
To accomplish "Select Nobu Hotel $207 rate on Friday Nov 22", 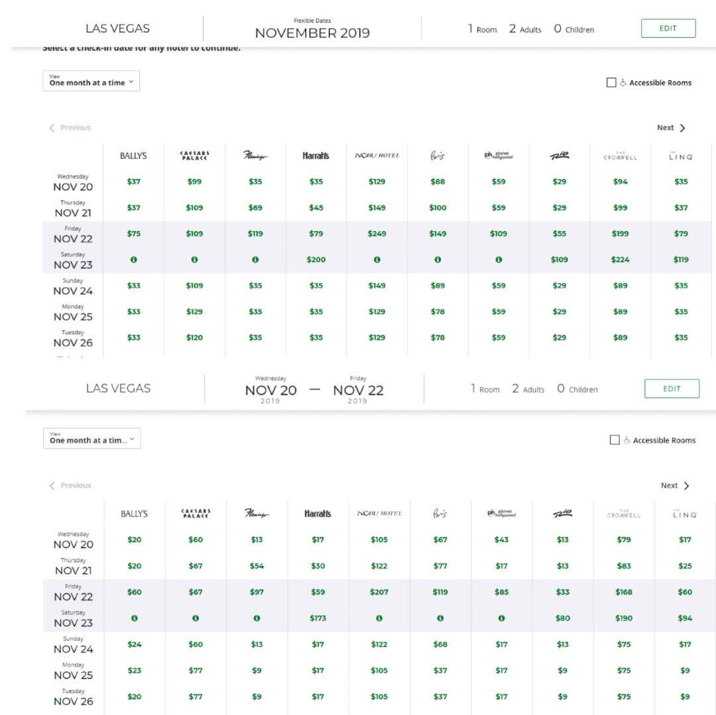I will coord(379,592).
